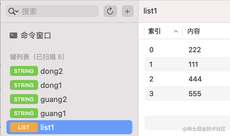This screenshot has height=136, width=230.
Task: Open the search magnifier options dropdown
Action: (13, 11)
